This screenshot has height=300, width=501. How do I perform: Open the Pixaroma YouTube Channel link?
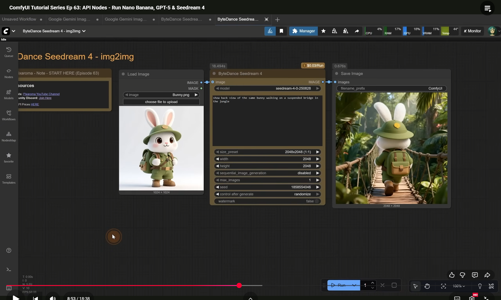click(x=41, y=94)
